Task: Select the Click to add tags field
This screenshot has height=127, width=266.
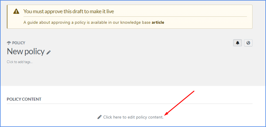Action: pyautogui.click(x=20, y=62)
